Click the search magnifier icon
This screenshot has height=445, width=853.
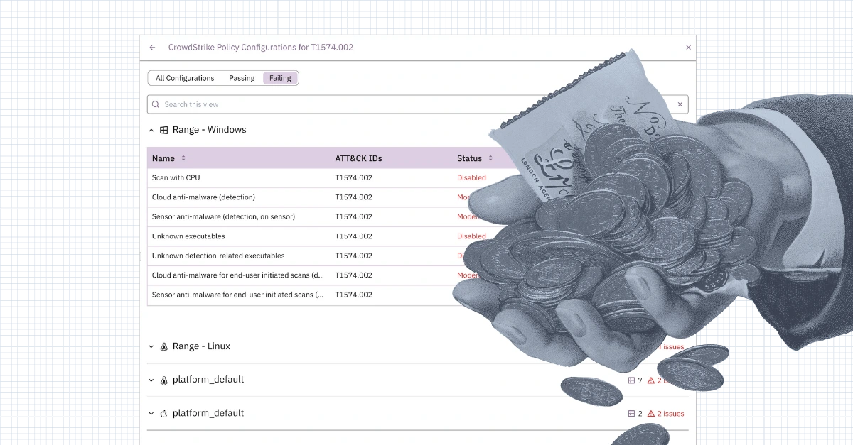click(x=156, y=104)
